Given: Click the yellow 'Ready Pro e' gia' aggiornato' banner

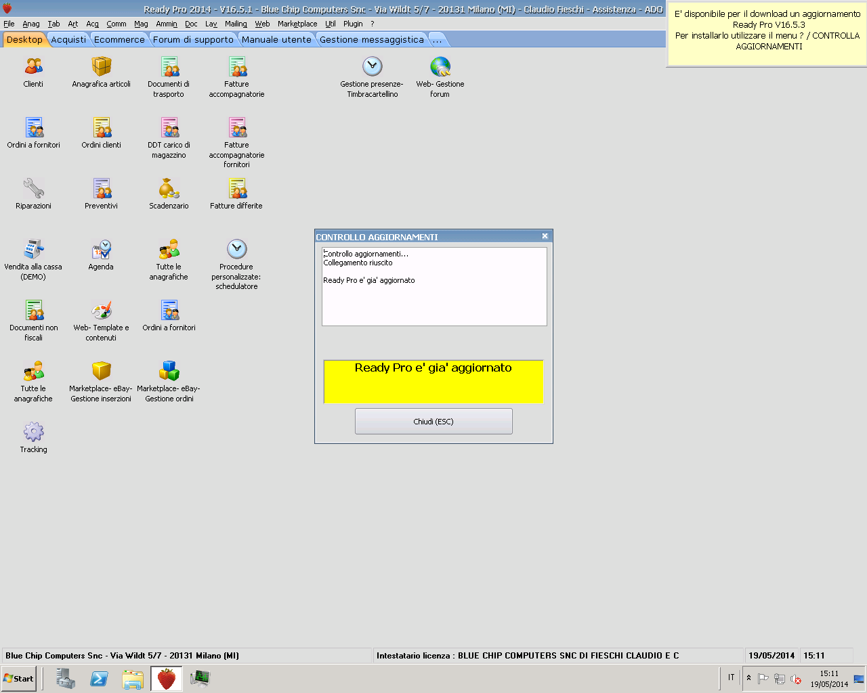Looking at the screenshot, I should point(433,382).
